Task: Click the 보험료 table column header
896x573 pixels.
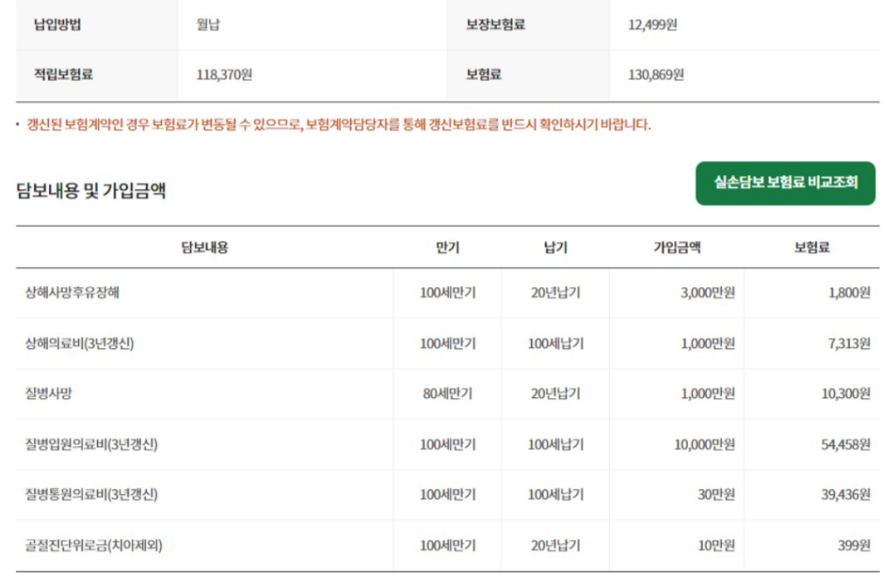Action: click(811, 248)
